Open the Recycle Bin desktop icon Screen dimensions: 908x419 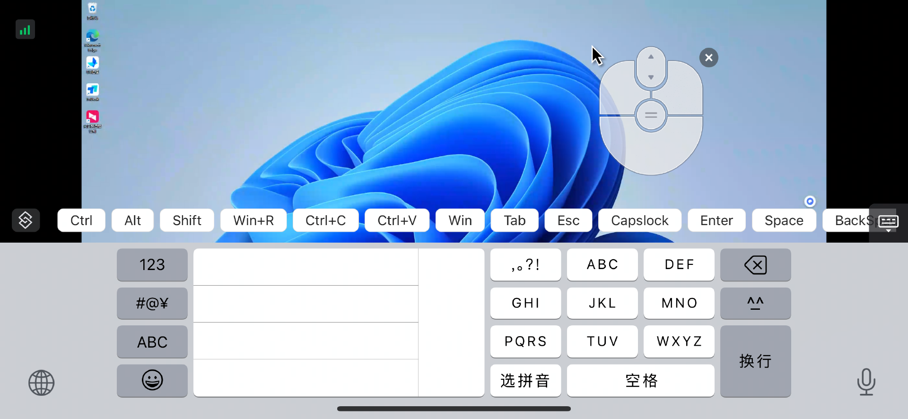[92, 11]
